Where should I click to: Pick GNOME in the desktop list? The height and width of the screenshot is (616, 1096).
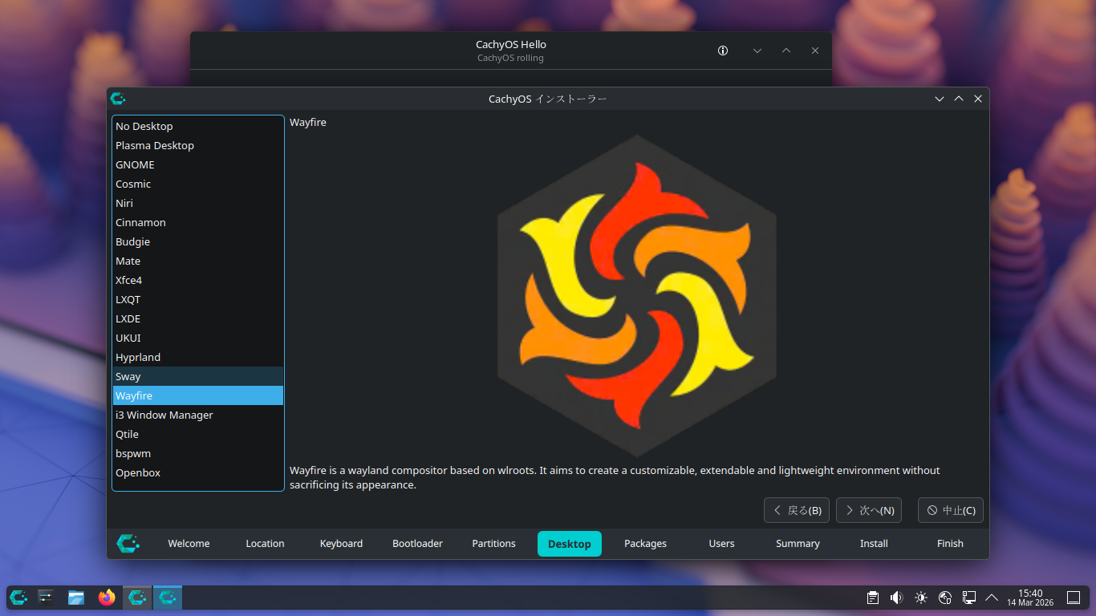click(198, 164)
